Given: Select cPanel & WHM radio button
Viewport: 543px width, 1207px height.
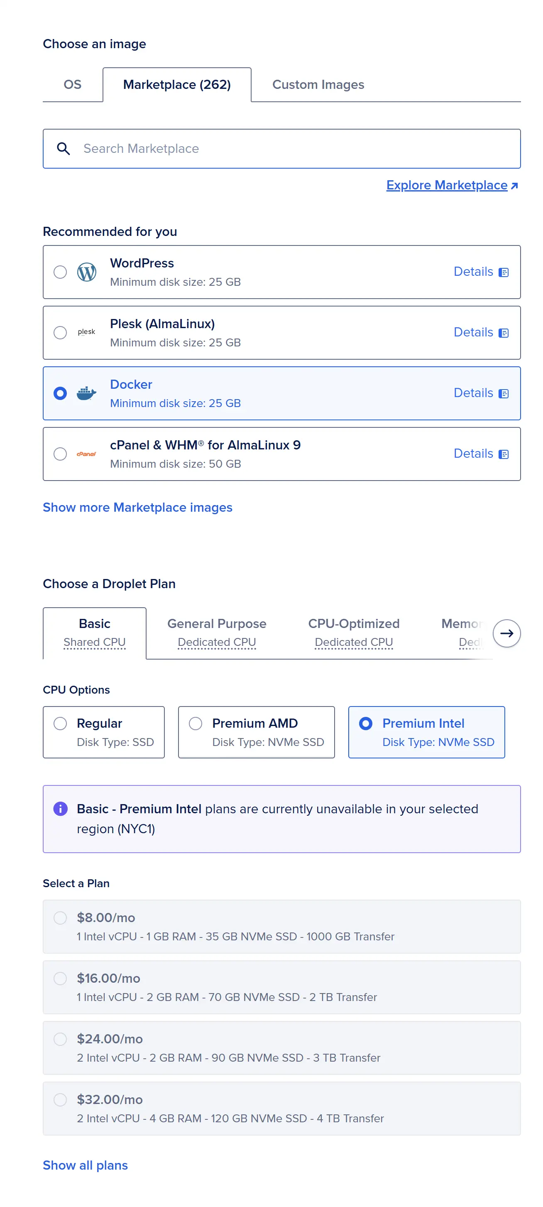Looking at the screenshot, I should (60, 454).
